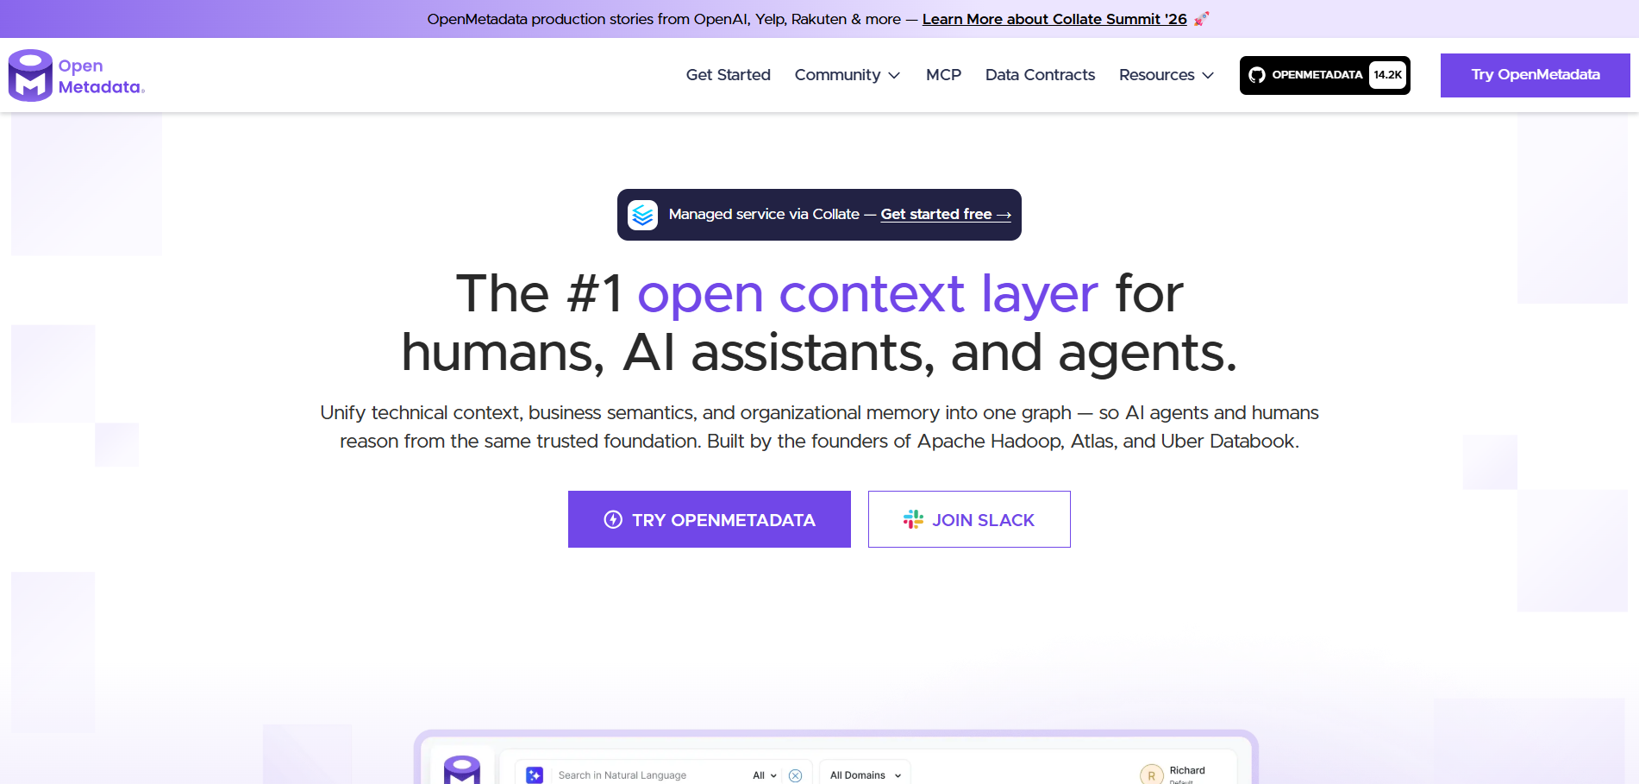Open the Get Started page
This screenshot has width=1639, height=784.
coord(728,75)
